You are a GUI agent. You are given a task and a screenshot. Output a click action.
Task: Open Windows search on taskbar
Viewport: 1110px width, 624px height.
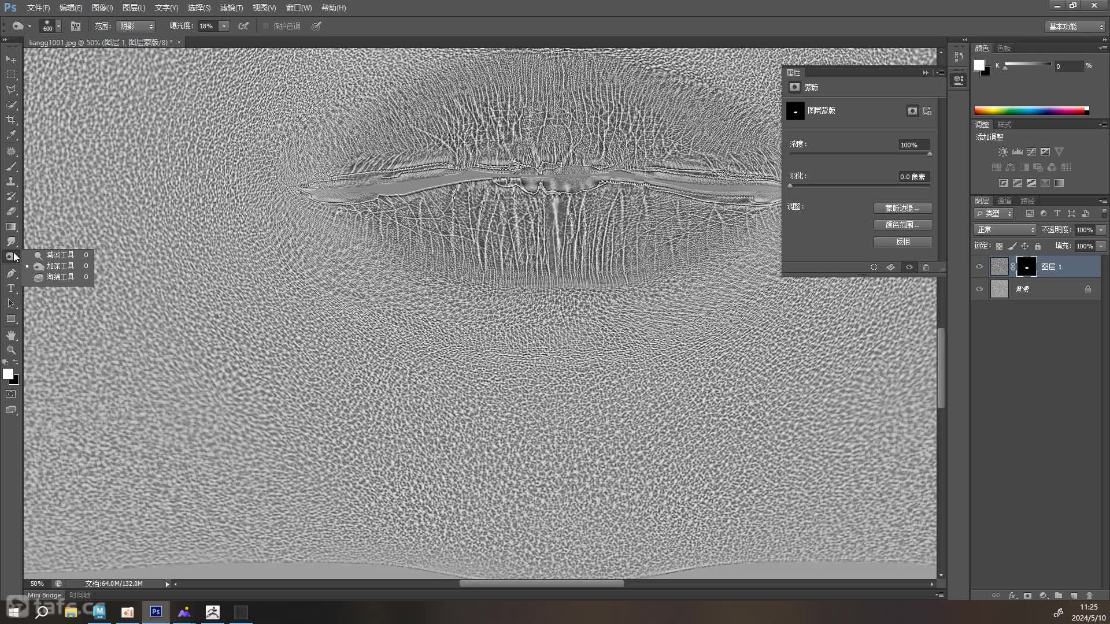point(42,612)
